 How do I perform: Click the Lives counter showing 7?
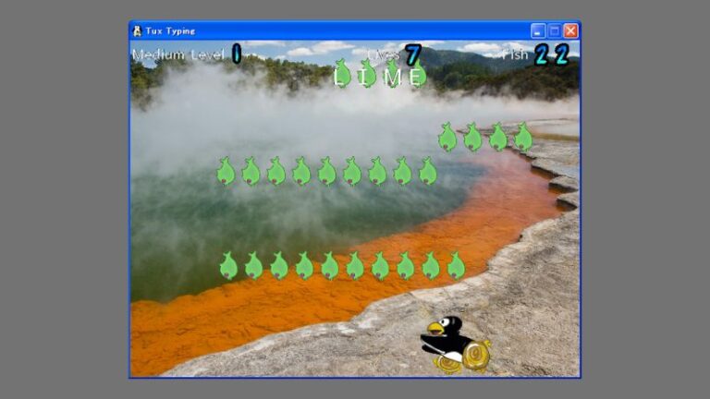tap(412, 54)
